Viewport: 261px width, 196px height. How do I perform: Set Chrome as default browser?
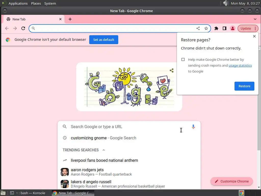point(103,40)
